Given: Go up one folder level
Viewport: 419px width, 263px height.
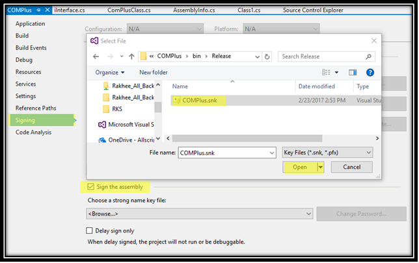Looking at the screenshot, I should [x=131, y=56].
